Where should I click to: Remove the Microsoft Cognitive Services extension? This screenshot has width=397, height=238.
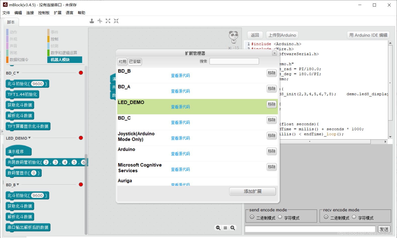[x=272, y=167]
